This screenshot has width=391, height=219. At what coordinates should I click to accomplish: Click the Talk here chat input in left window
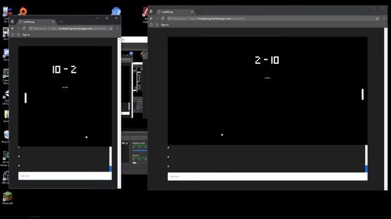coord(65,176)
